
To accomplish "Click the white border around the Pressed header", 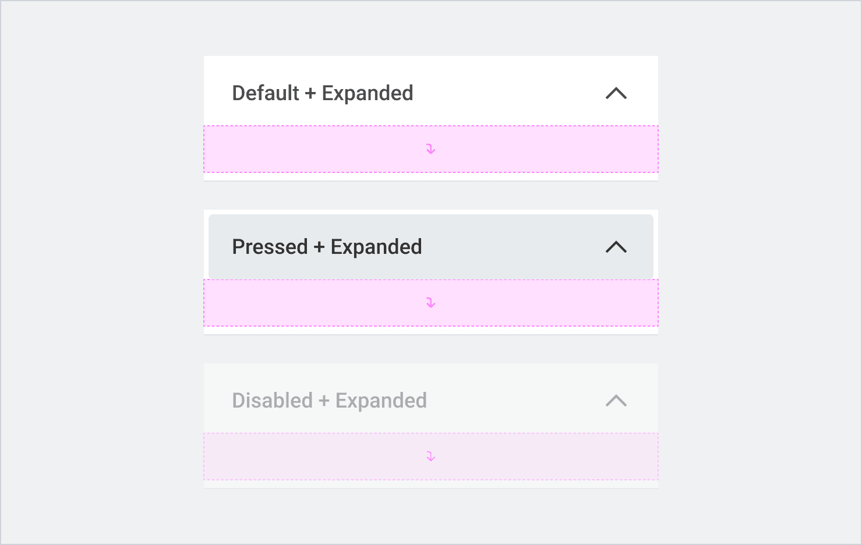I will click(x=431, y=212).
